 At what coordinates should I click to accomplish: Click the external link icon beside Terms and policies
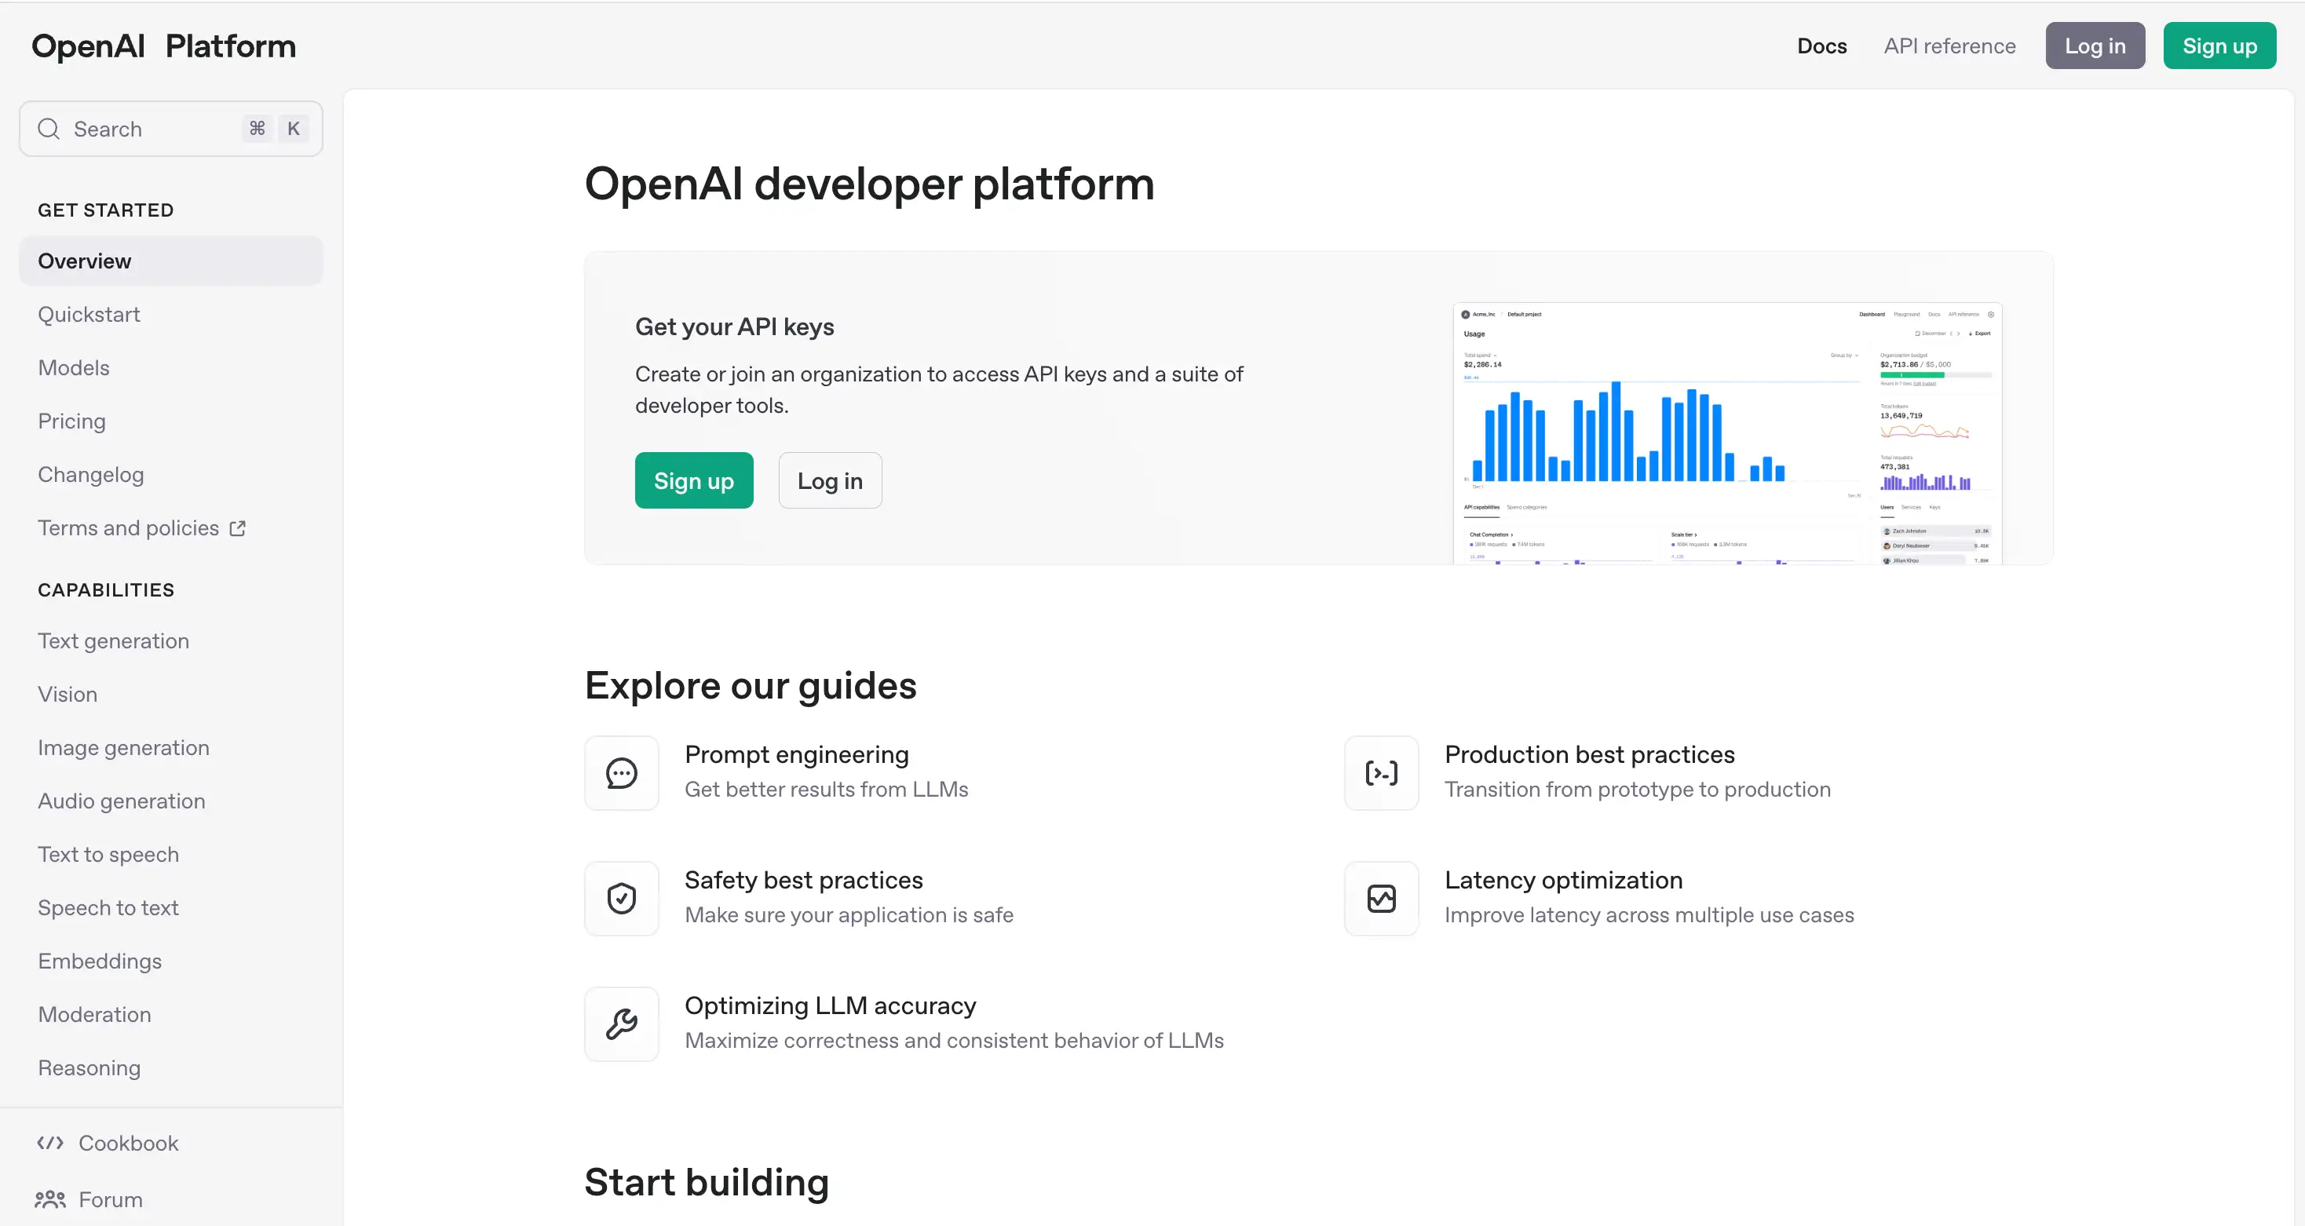pyautogui.click(x=237, y=528)
